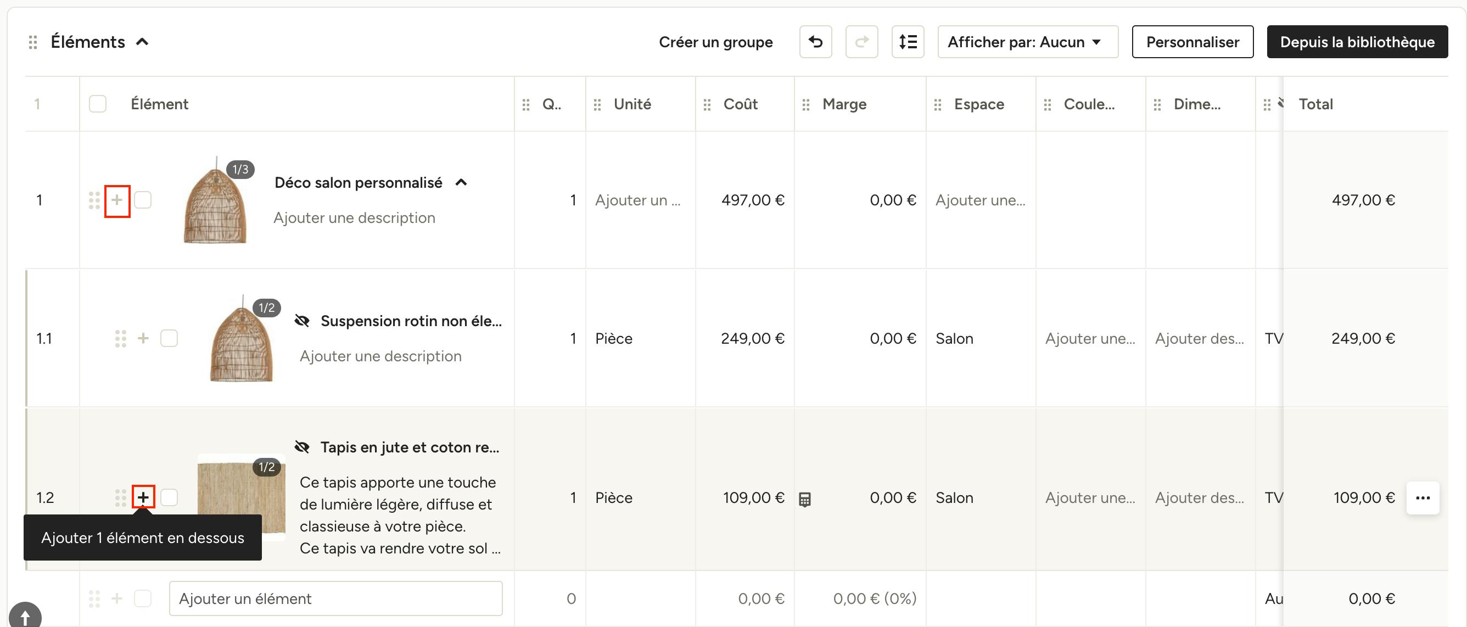This screenshot has height=627, width=1467.
Task: Click drag handle of Dime... column
Action: click(x=1157, y=104)
